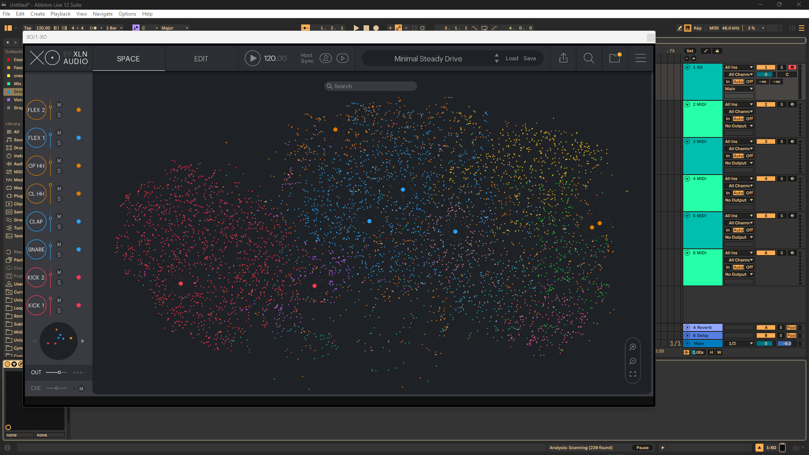Adjust the CUE volume slider

57,388
